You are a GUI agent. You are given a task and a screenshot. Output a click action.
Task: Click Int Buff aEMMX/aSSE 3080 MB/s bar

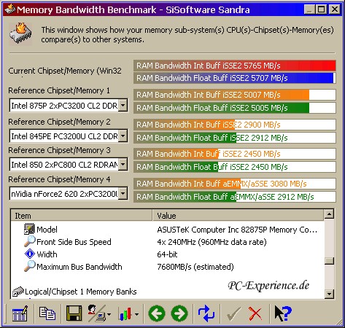pos(235,184)
